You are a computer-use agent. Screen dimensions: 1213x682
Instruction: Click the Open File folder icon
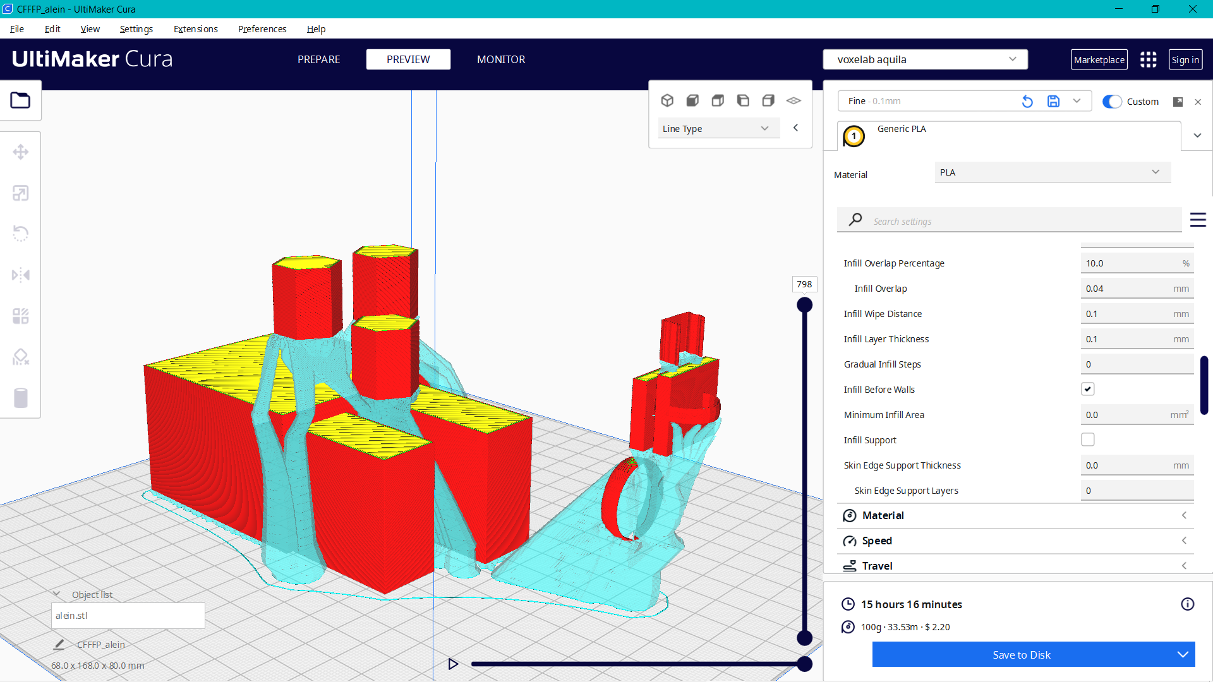click(20, 100)
